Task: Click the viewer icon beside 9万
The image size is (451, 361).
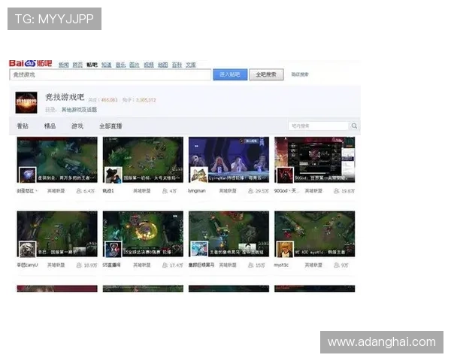Action: click(x=337, y=265)
